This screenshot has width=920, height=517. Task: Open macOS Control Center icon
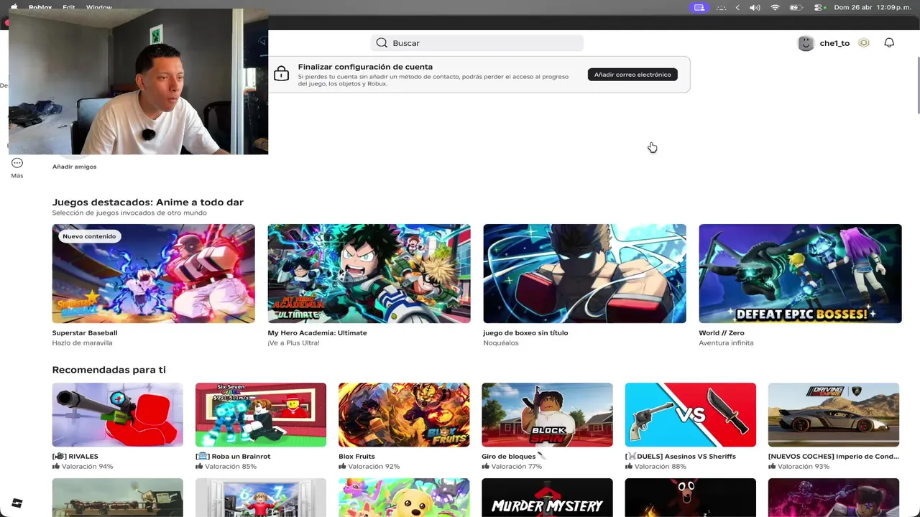pyautogui.click(x=819, y=7)
